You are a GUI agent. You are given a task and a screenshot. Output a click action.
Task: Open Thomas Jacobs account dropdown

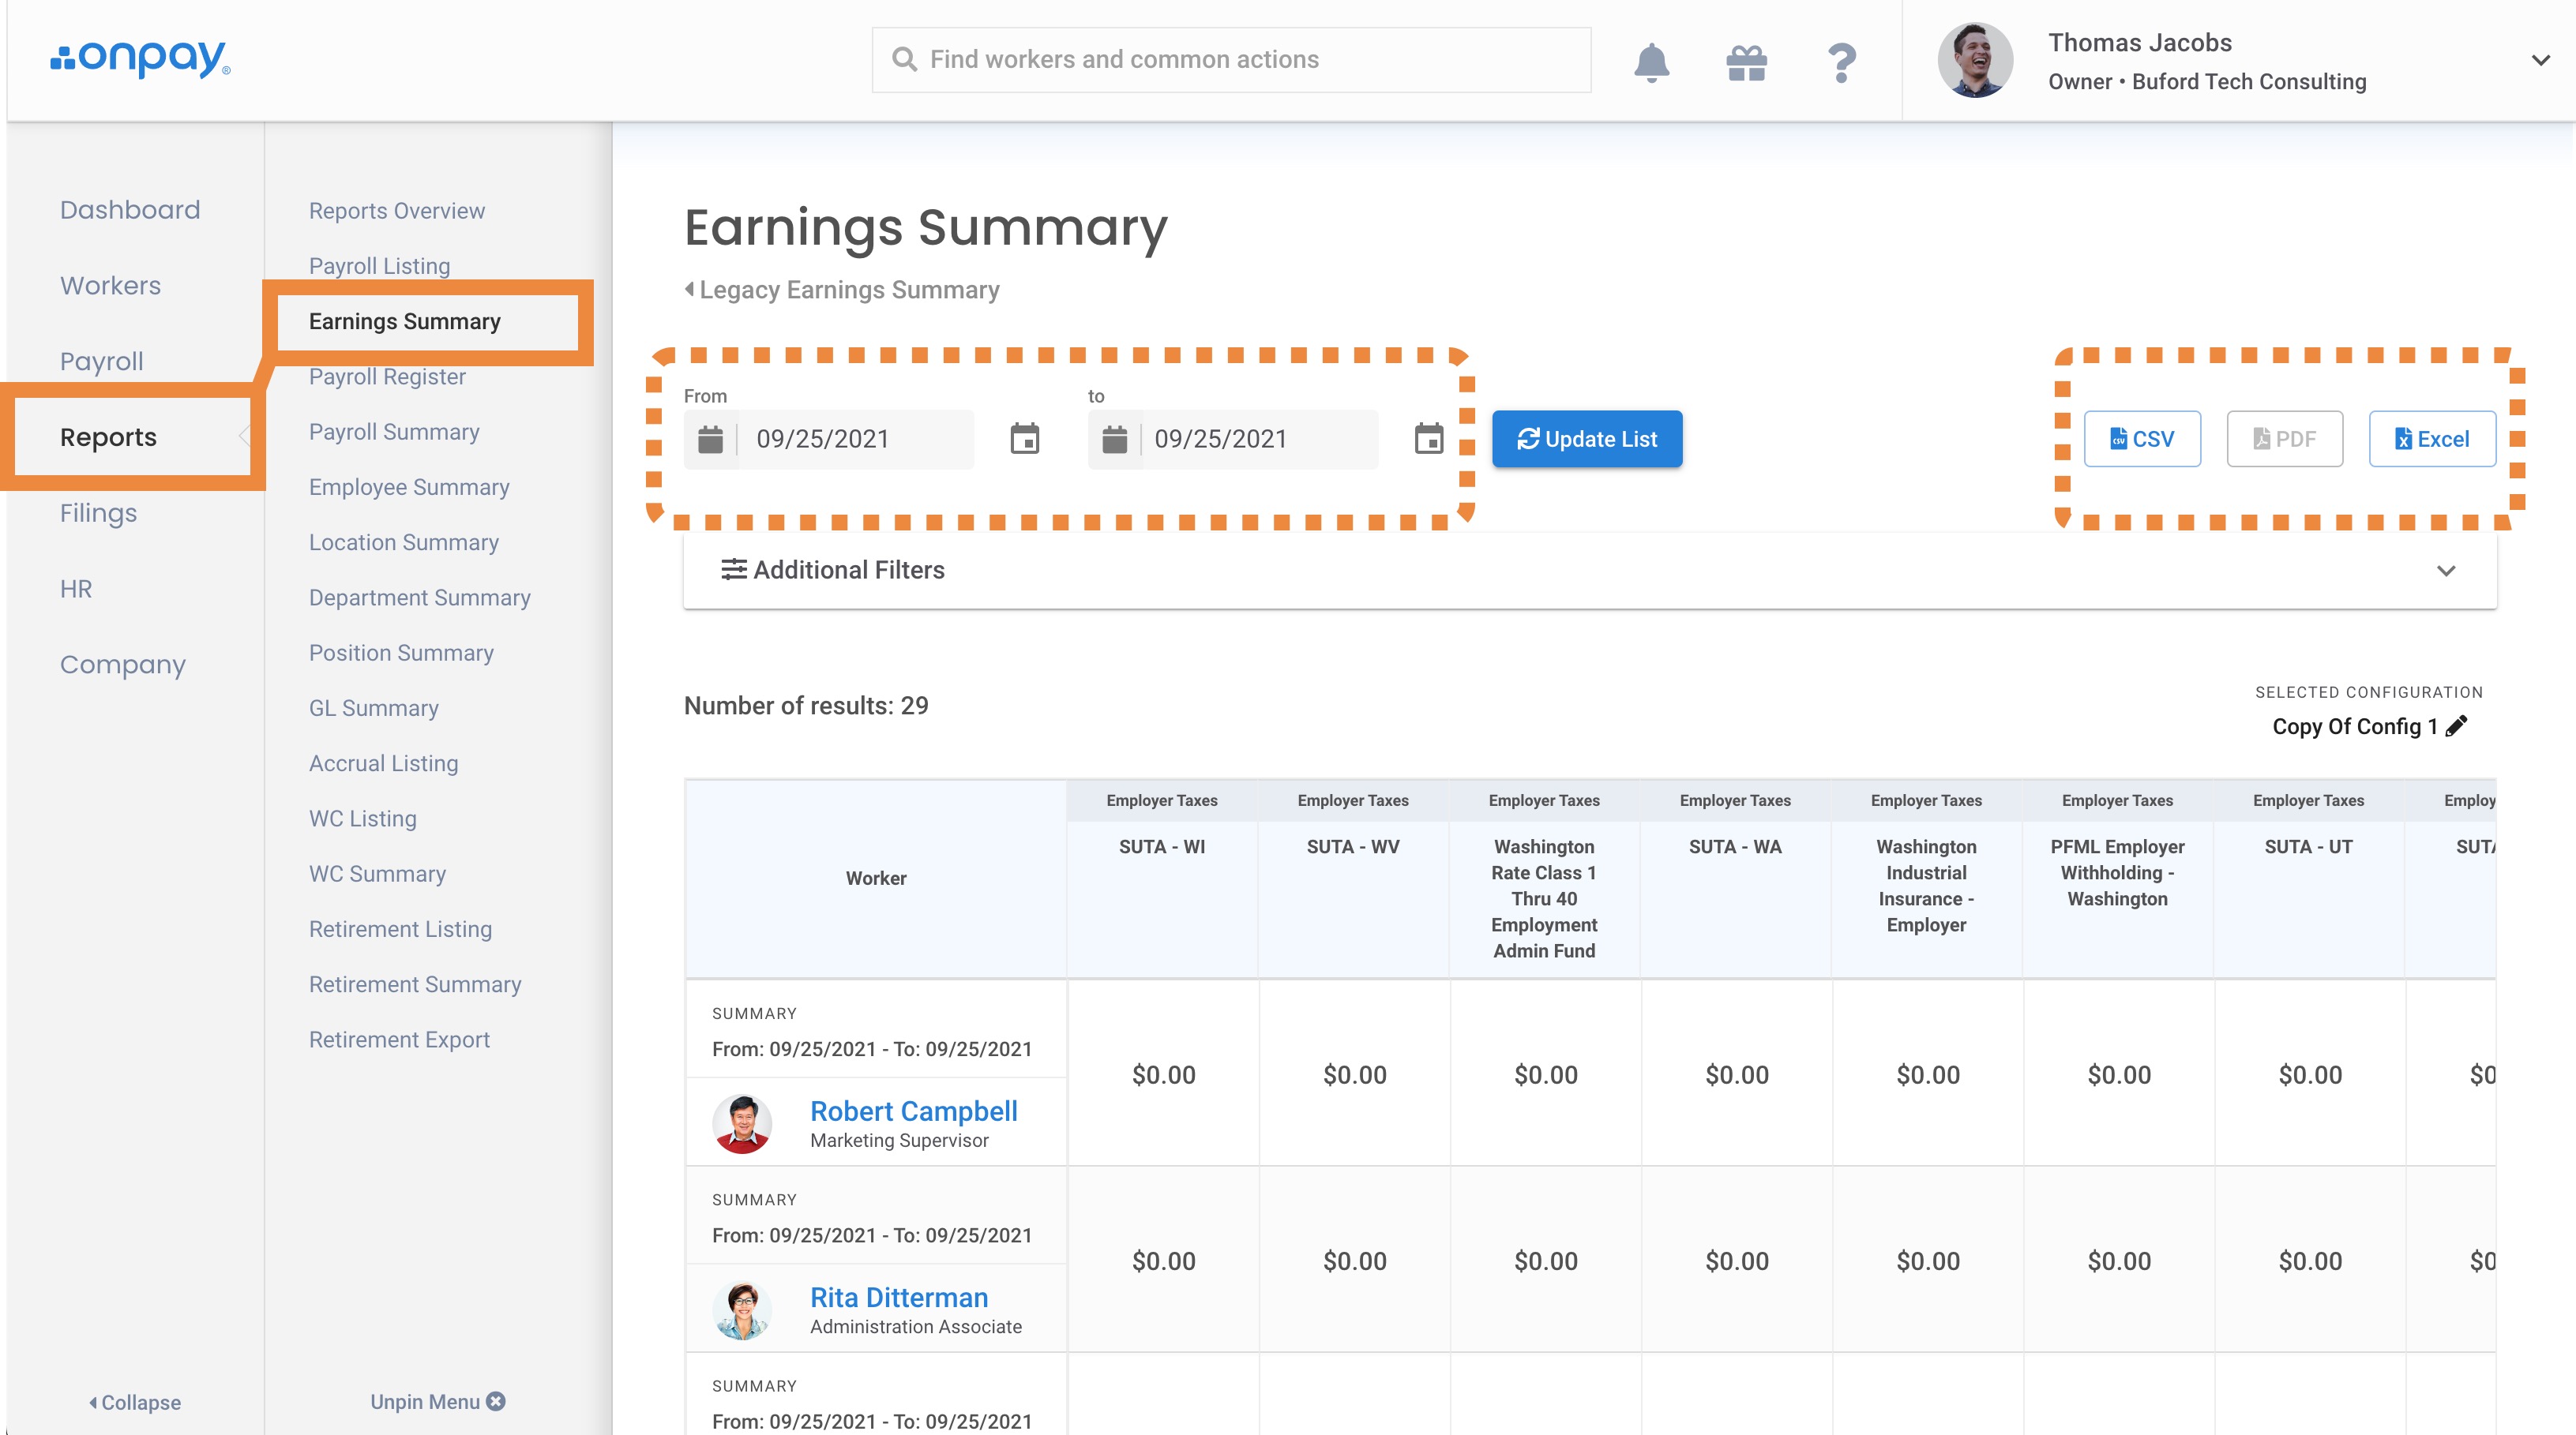pyautogui.click(x=2540, y=60)
